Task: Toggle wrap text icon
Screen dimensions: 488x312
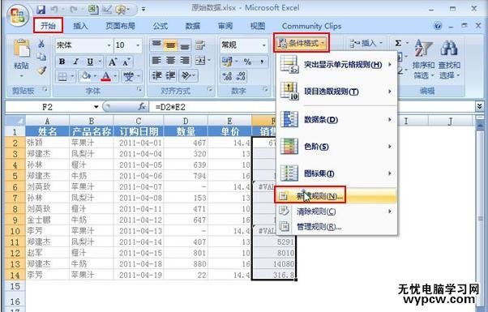Action: click(200, 45)
